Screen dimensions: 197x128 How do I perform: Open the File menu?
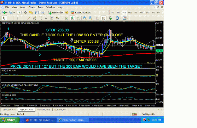pos(7,7)
